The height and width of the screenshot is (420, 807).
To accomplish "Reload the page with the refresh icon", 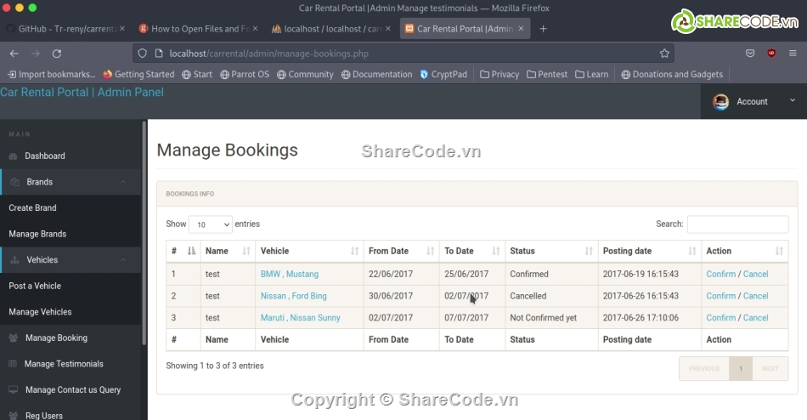I will point(57,54).
